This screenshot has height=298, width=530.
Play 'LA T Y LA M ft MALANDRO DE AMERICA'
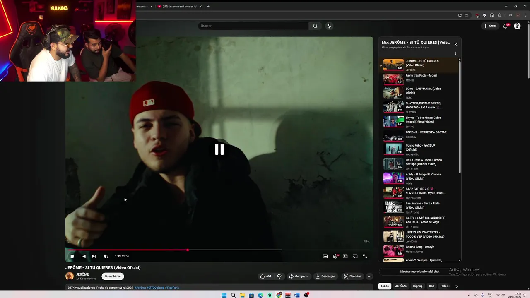[419, 222]
